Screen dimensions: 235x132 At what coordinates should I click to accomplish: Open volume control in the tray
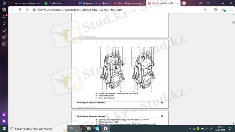coord(206,128)
